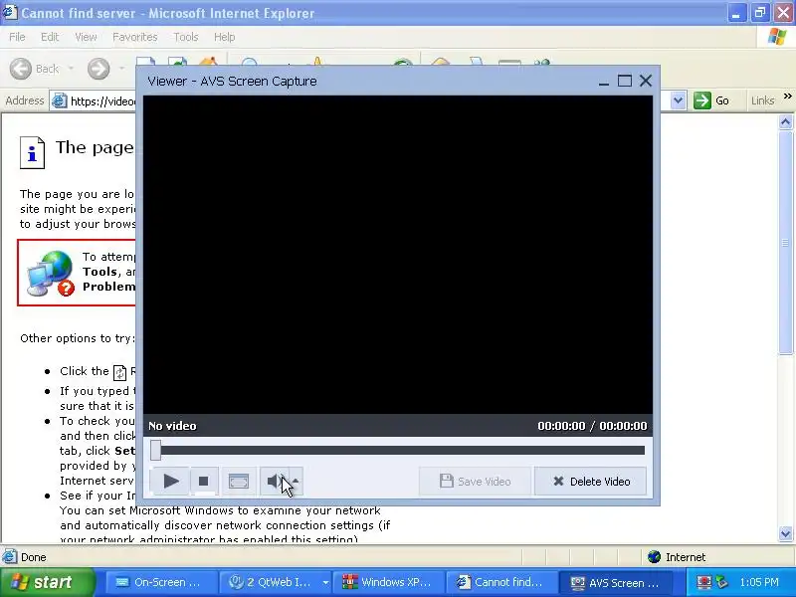Image resolution: width=796 pixels, height=597 pixels.
Task: Maximize the AVS Screen Capture viewer window
Action: pos(625,81)
